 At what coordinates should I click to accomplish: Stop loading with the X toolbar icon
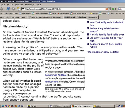click(x=13, y=9)
